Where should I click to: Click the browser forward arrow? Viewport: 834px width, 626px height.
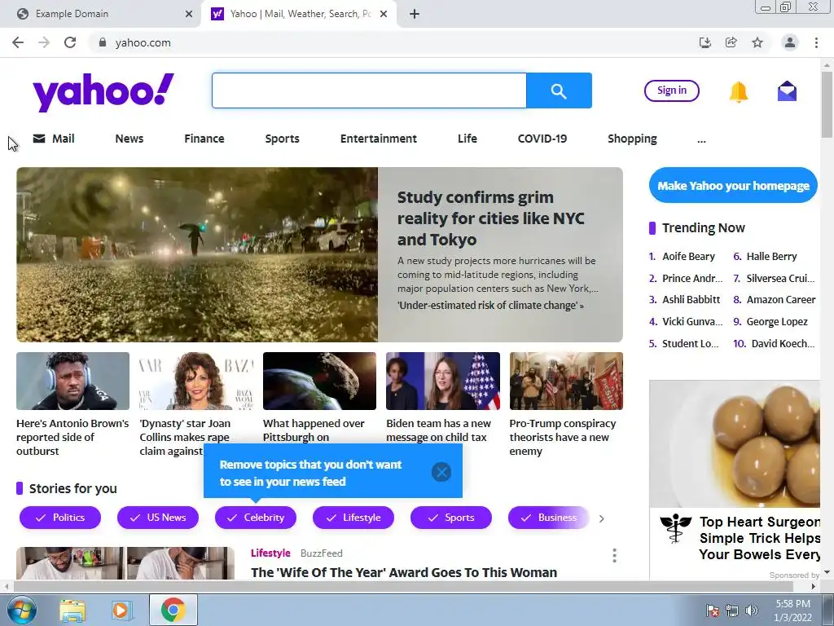point(44,42)
